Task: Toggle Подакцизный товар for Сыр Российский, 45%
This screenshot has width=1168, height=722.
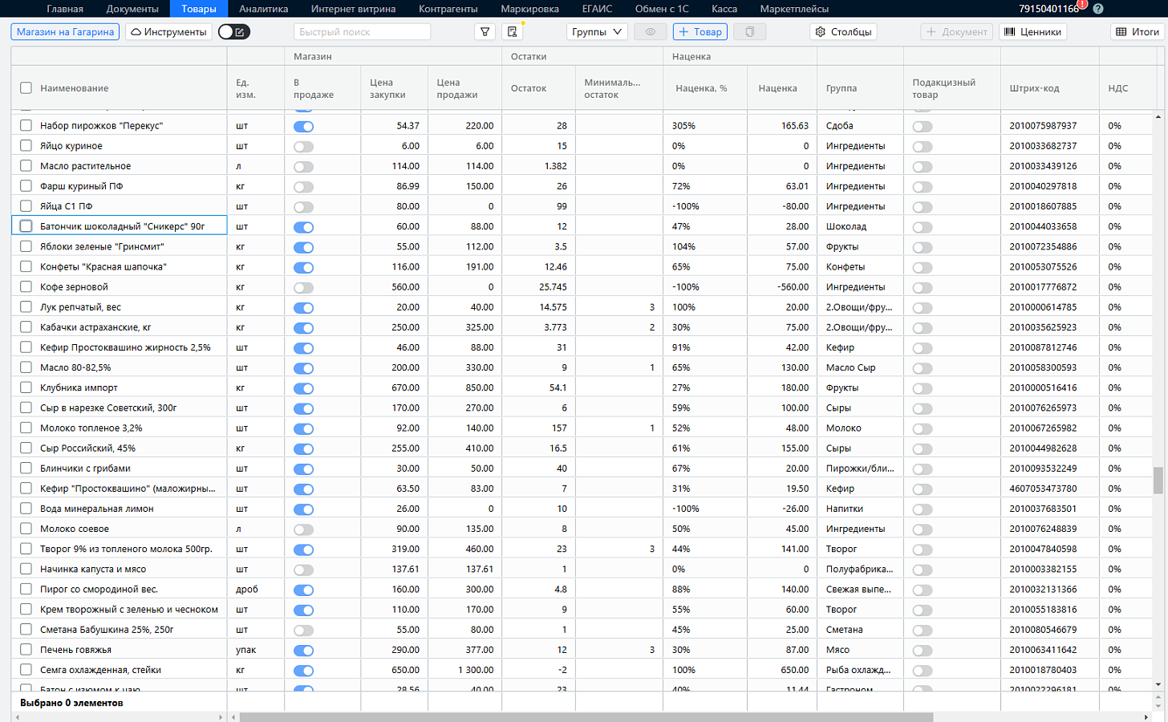Action: pyautogui.click(x=923, y=448)
